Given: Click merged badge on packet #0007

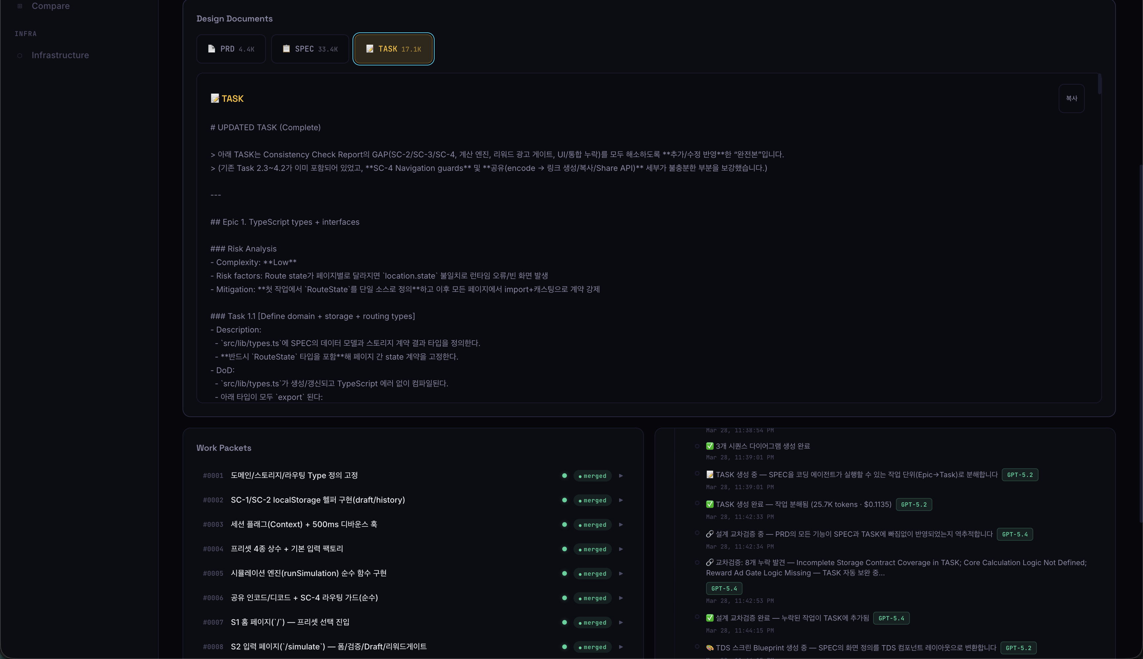Looking at the screenshot, I should 592,622.
